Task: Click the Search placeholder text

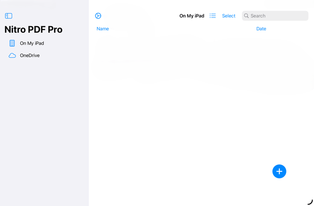Action: coord(258,16)
